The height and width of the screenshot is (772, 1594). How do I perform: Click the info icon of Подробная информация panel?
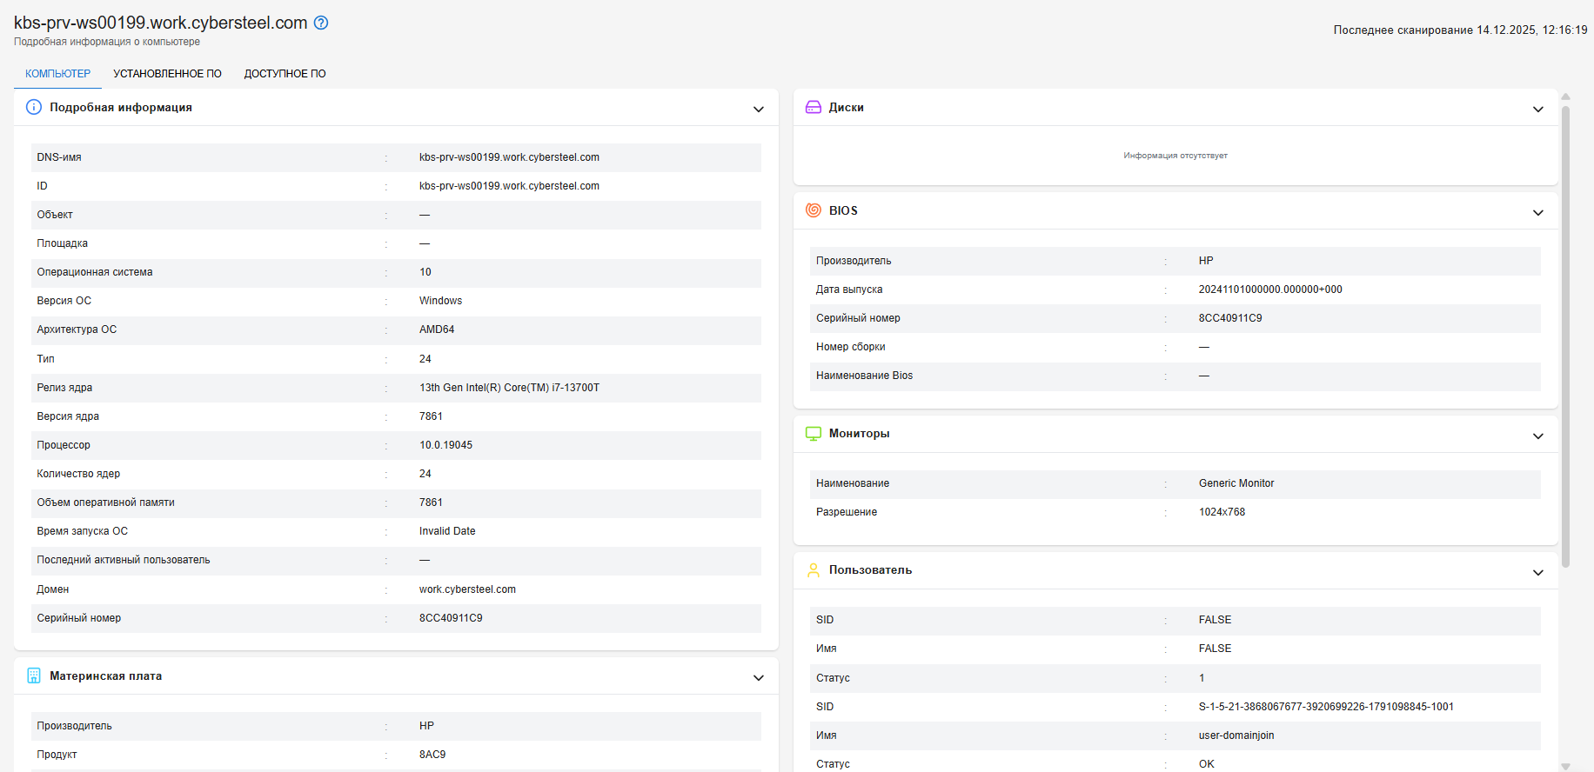pyautogui.click(x=34, y=107)
